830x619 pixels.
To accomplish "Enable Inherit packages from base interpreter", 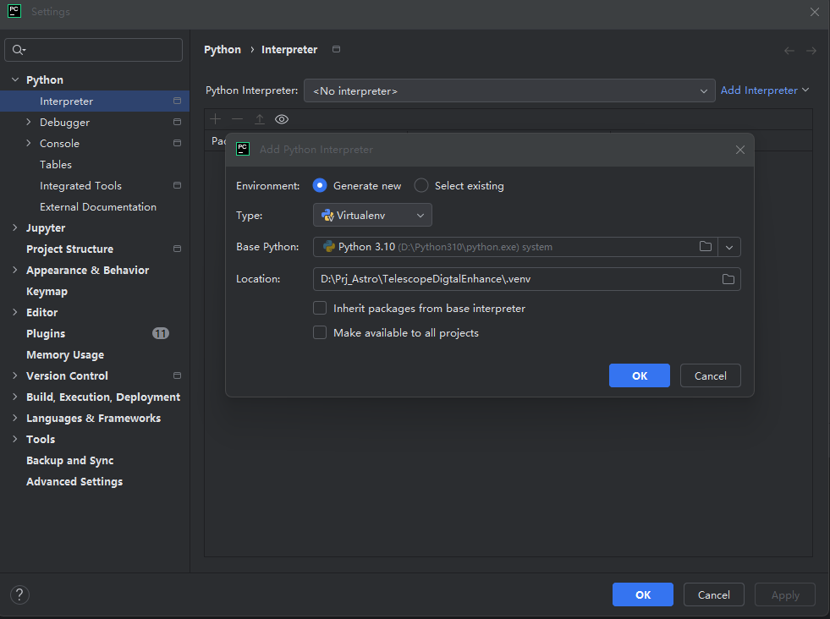I will click(x=320, y=308).
